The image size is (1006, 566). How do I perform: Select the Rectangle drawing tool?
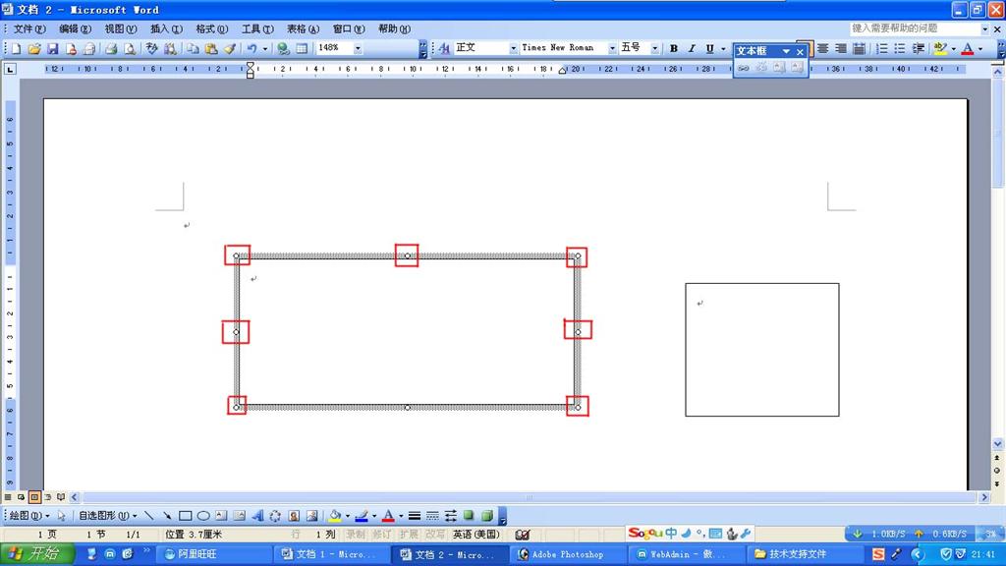185,515
